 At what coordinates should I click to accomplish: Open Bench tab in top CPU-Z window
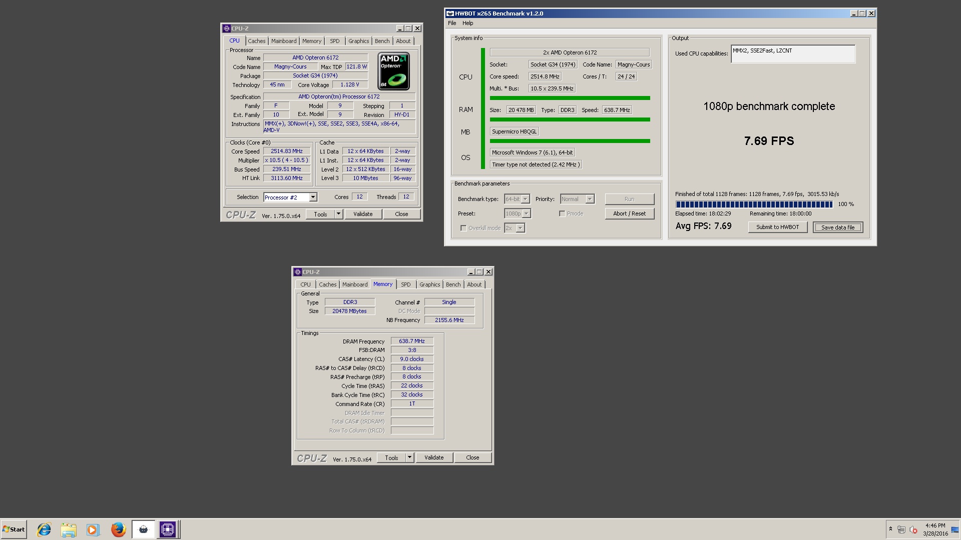382,41
